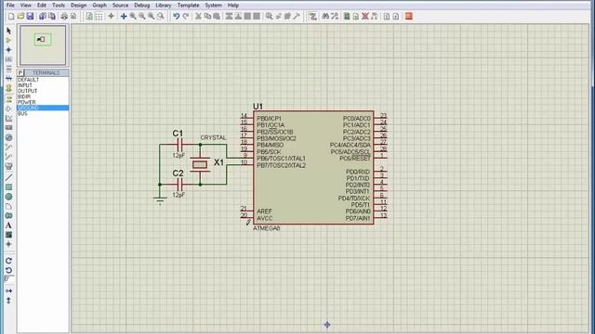Click the Block Move toolbar icon

click(238, 17)
